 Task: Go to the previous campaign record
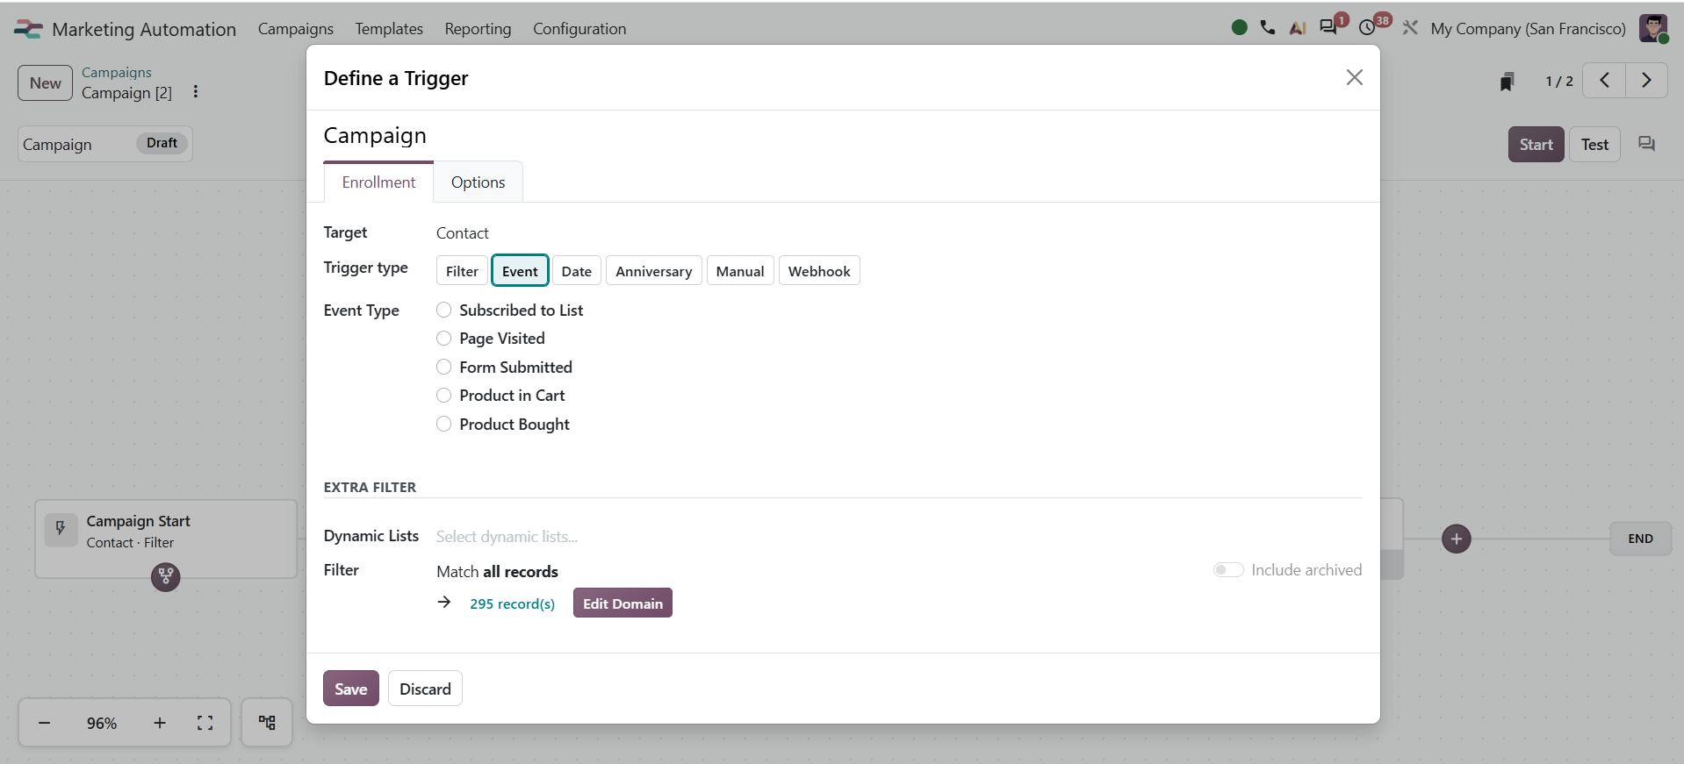coord(1604,81)
